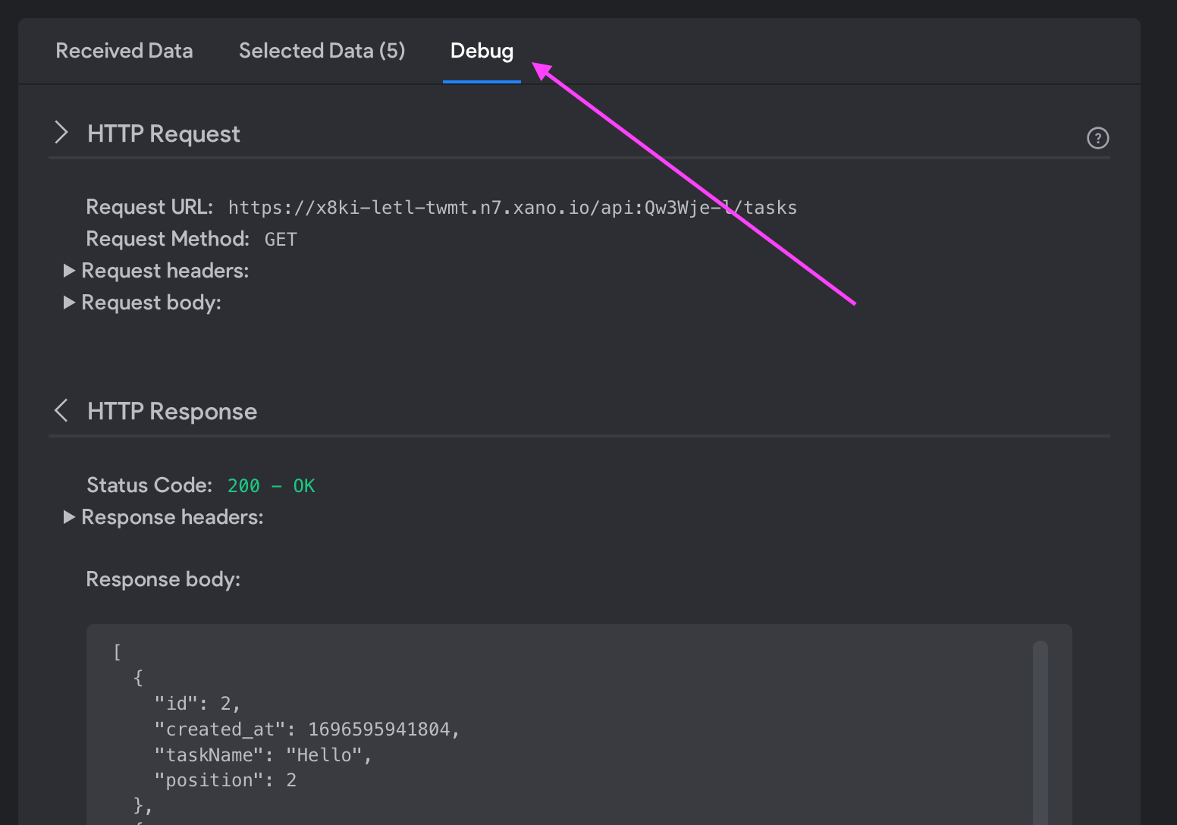Click the "taskName": "Hello" JSON line
This screenshot has height=825, width=1177.
click(x=263, y=755)
